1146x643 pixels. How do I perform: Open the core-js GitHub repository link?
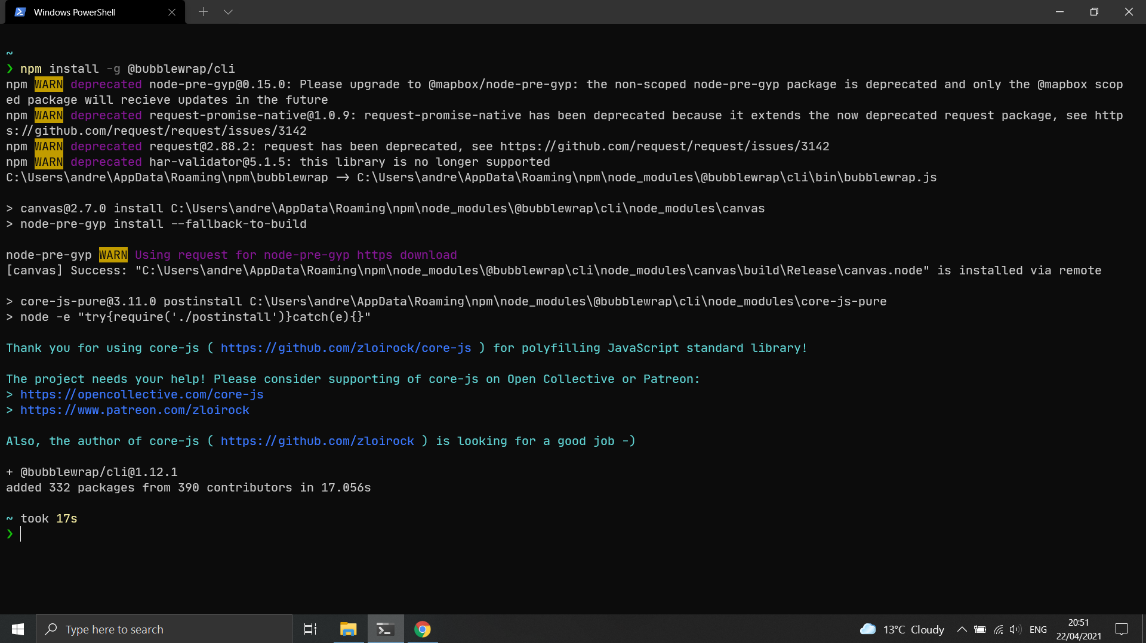pos(346,348)
